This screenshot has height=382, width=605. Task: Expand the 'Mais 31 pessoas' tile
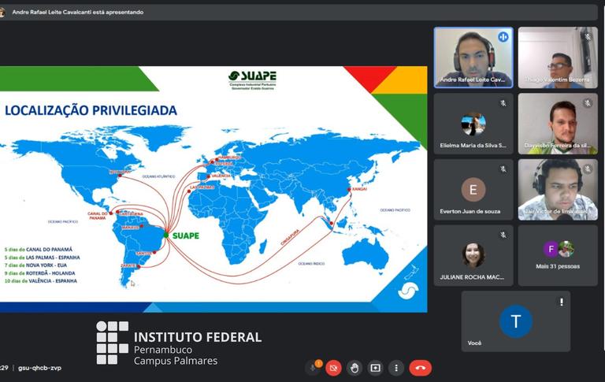click(x=558, y=255)
